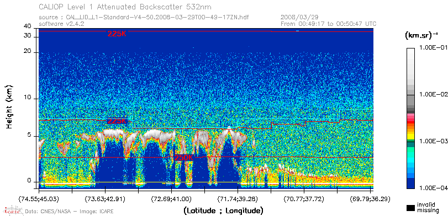Viewport: 448px width, 216px height.
Task: Click the '40' height axis tick label
Action: (28, 26)
